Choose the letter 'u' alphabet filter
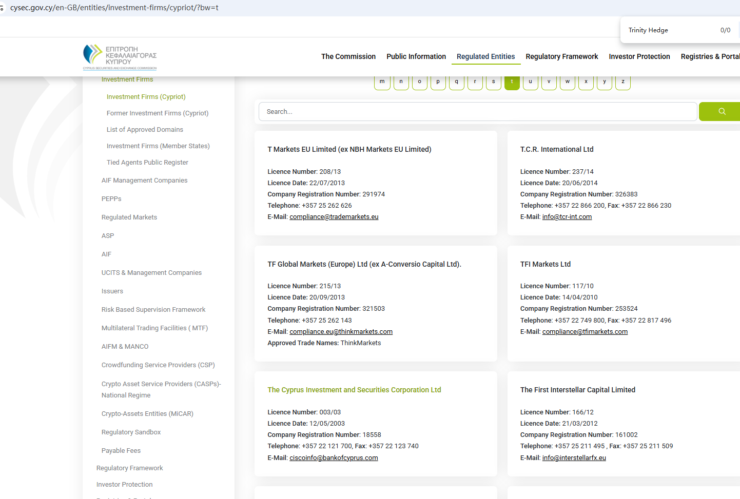 click(x=530, y=82)
